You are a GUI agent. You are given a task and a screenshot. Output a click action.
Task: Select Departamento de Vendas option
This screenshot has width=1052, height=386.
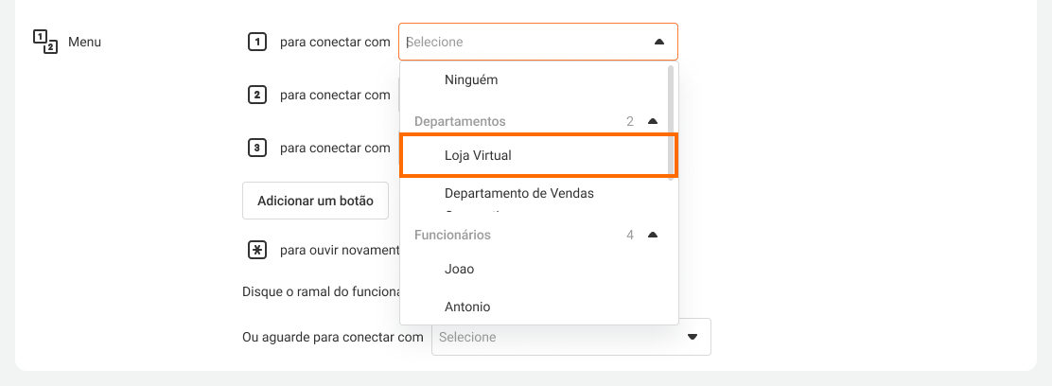point(518,193)
